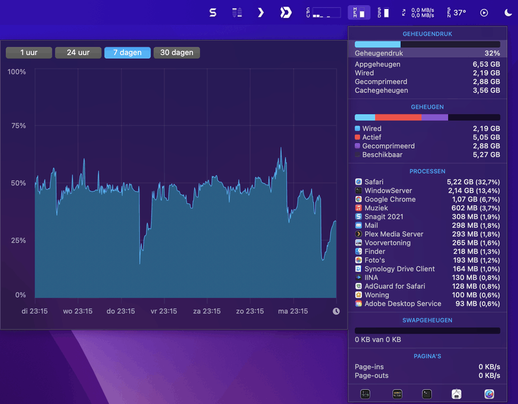Click the Now Playing circle icon
Viewport: 518px width, 404px height.
point(484,13)
